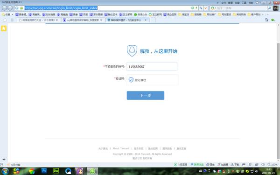This screenshot has height=175, width=280.
Task: Click the 100% zoom control
Action: (273, 164)
